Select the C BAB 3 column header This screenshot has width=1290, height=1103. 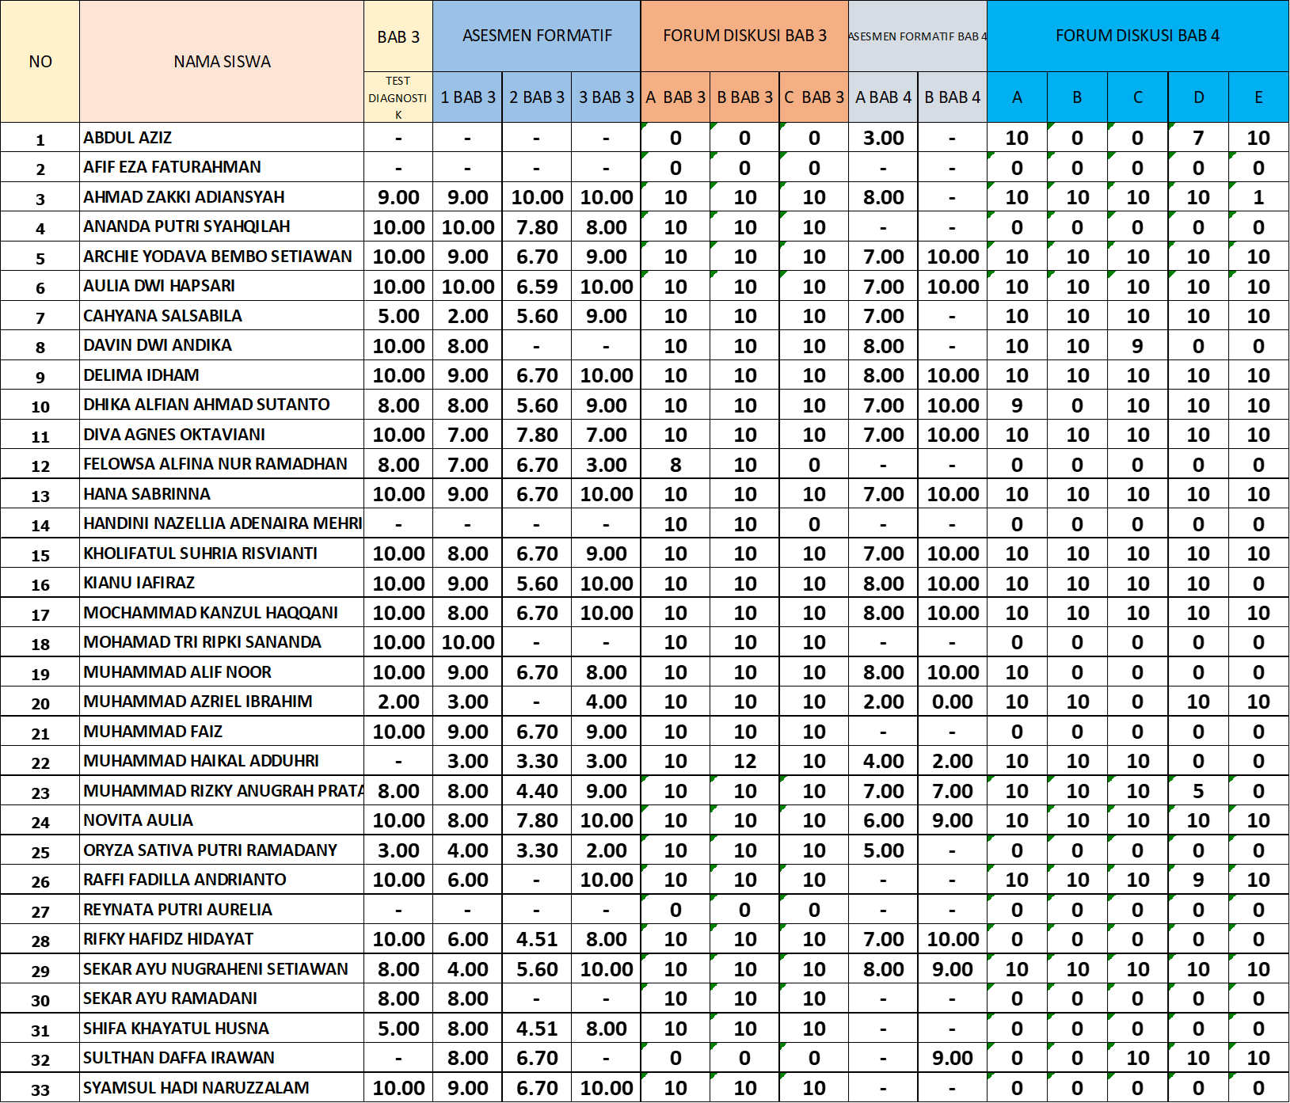coord(814,97)
